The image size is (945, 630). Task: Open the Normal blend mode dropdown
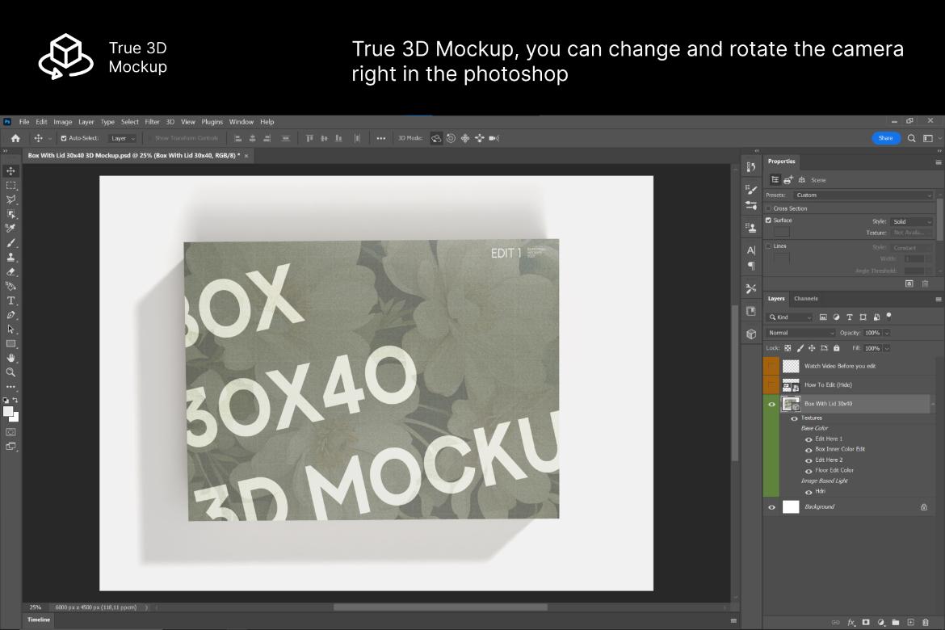pos(800,333)
